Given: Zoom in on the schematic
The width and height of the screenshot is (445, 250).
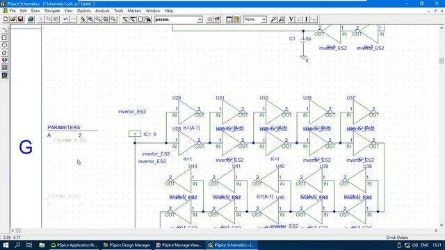Looking at the screenshot, I should [90, 19].
